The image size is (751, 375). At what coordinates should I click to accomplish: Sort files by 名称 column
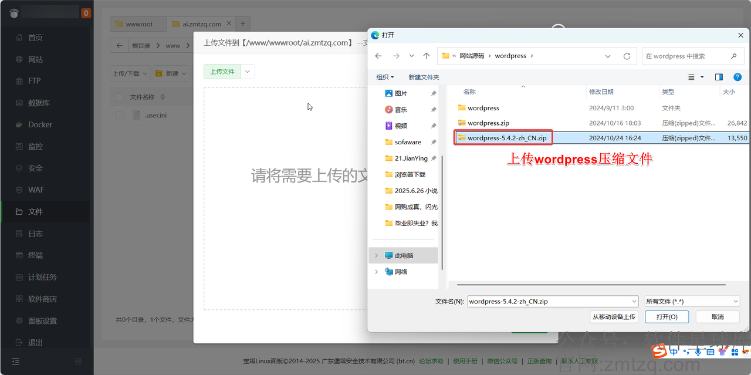tap(469, 92)
